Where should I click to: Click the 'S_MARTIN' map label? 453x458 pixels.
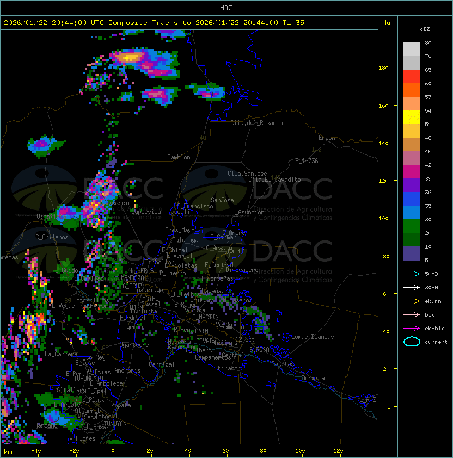tap(205, 317)
